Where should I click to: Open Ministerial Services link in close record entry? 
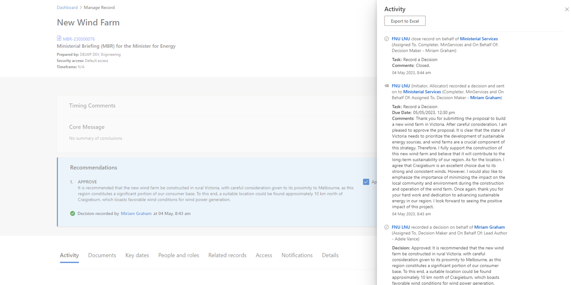click(x=479, y=39)
